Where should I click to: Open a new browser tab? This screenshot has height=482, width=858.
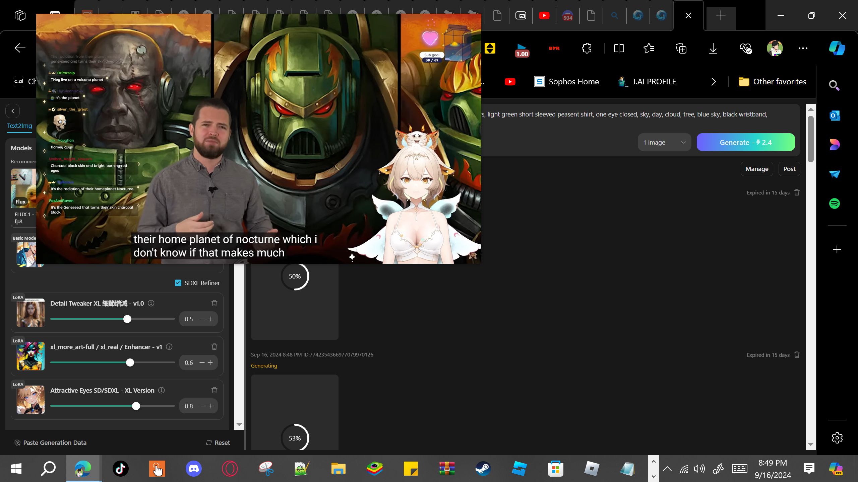coord(721,15)
